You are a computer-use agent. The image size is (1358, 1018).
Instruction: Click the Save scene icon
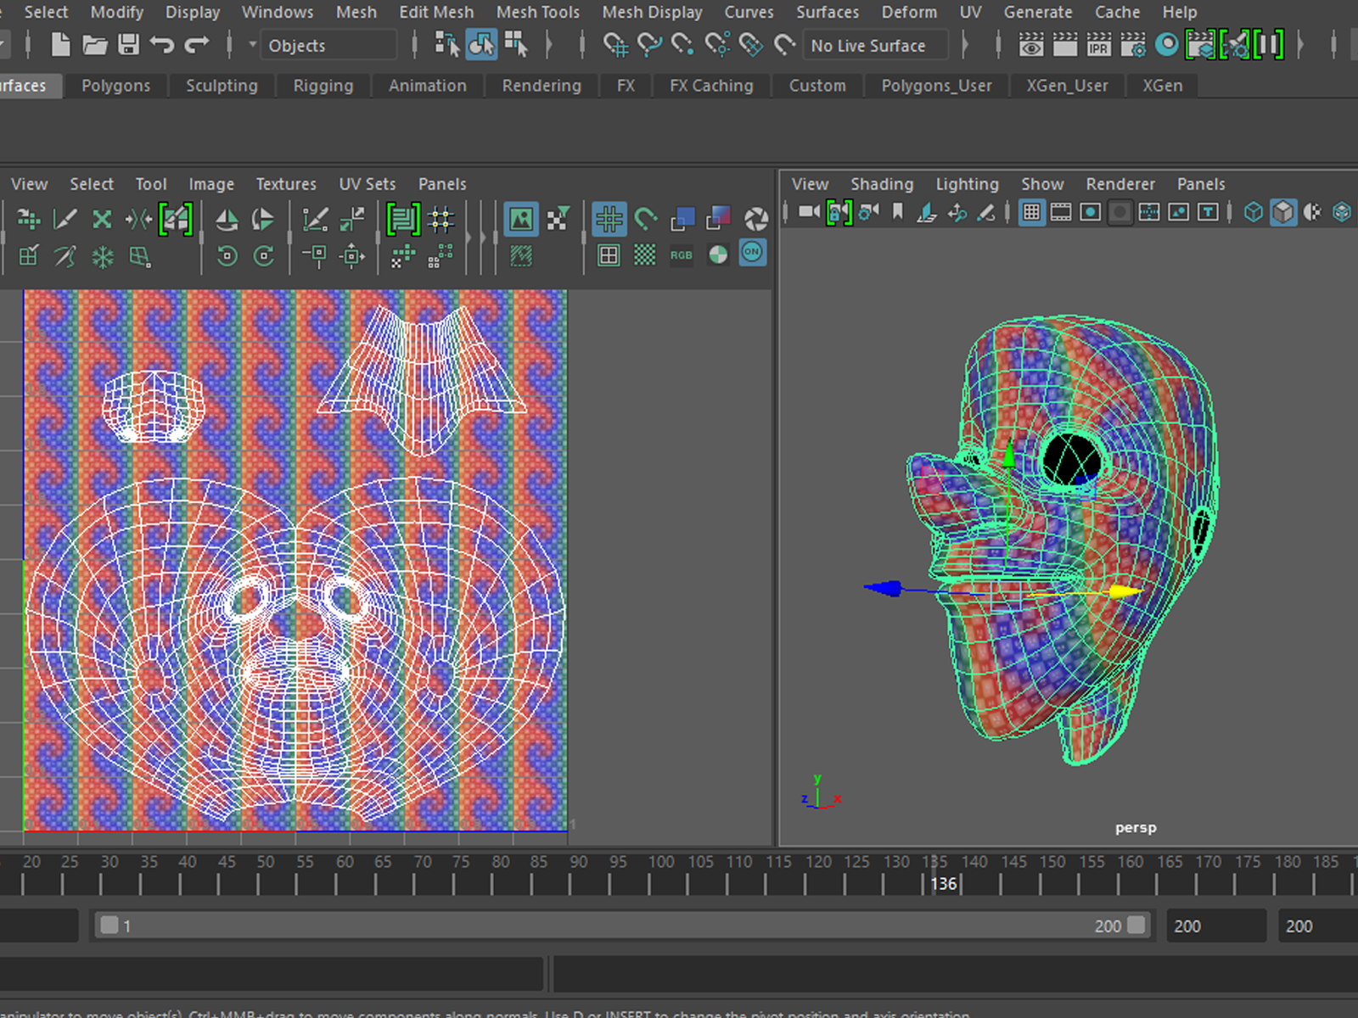[x=128, y=45]
